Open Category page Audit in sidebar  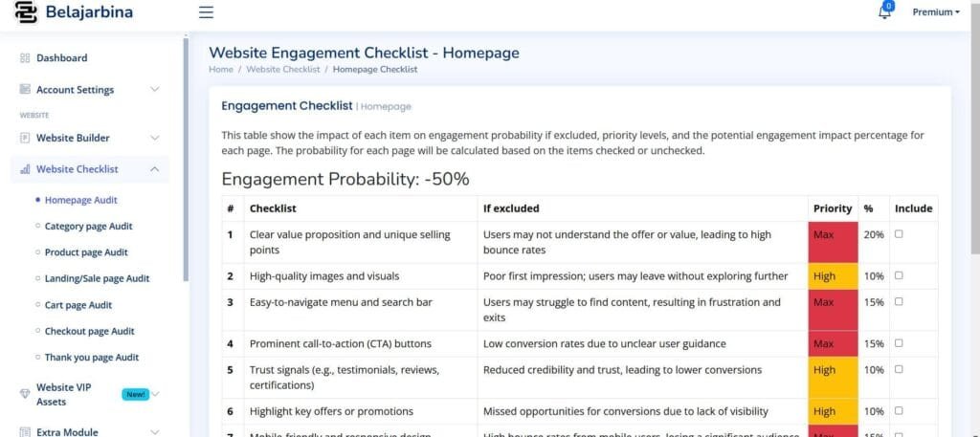coord(88,227)
